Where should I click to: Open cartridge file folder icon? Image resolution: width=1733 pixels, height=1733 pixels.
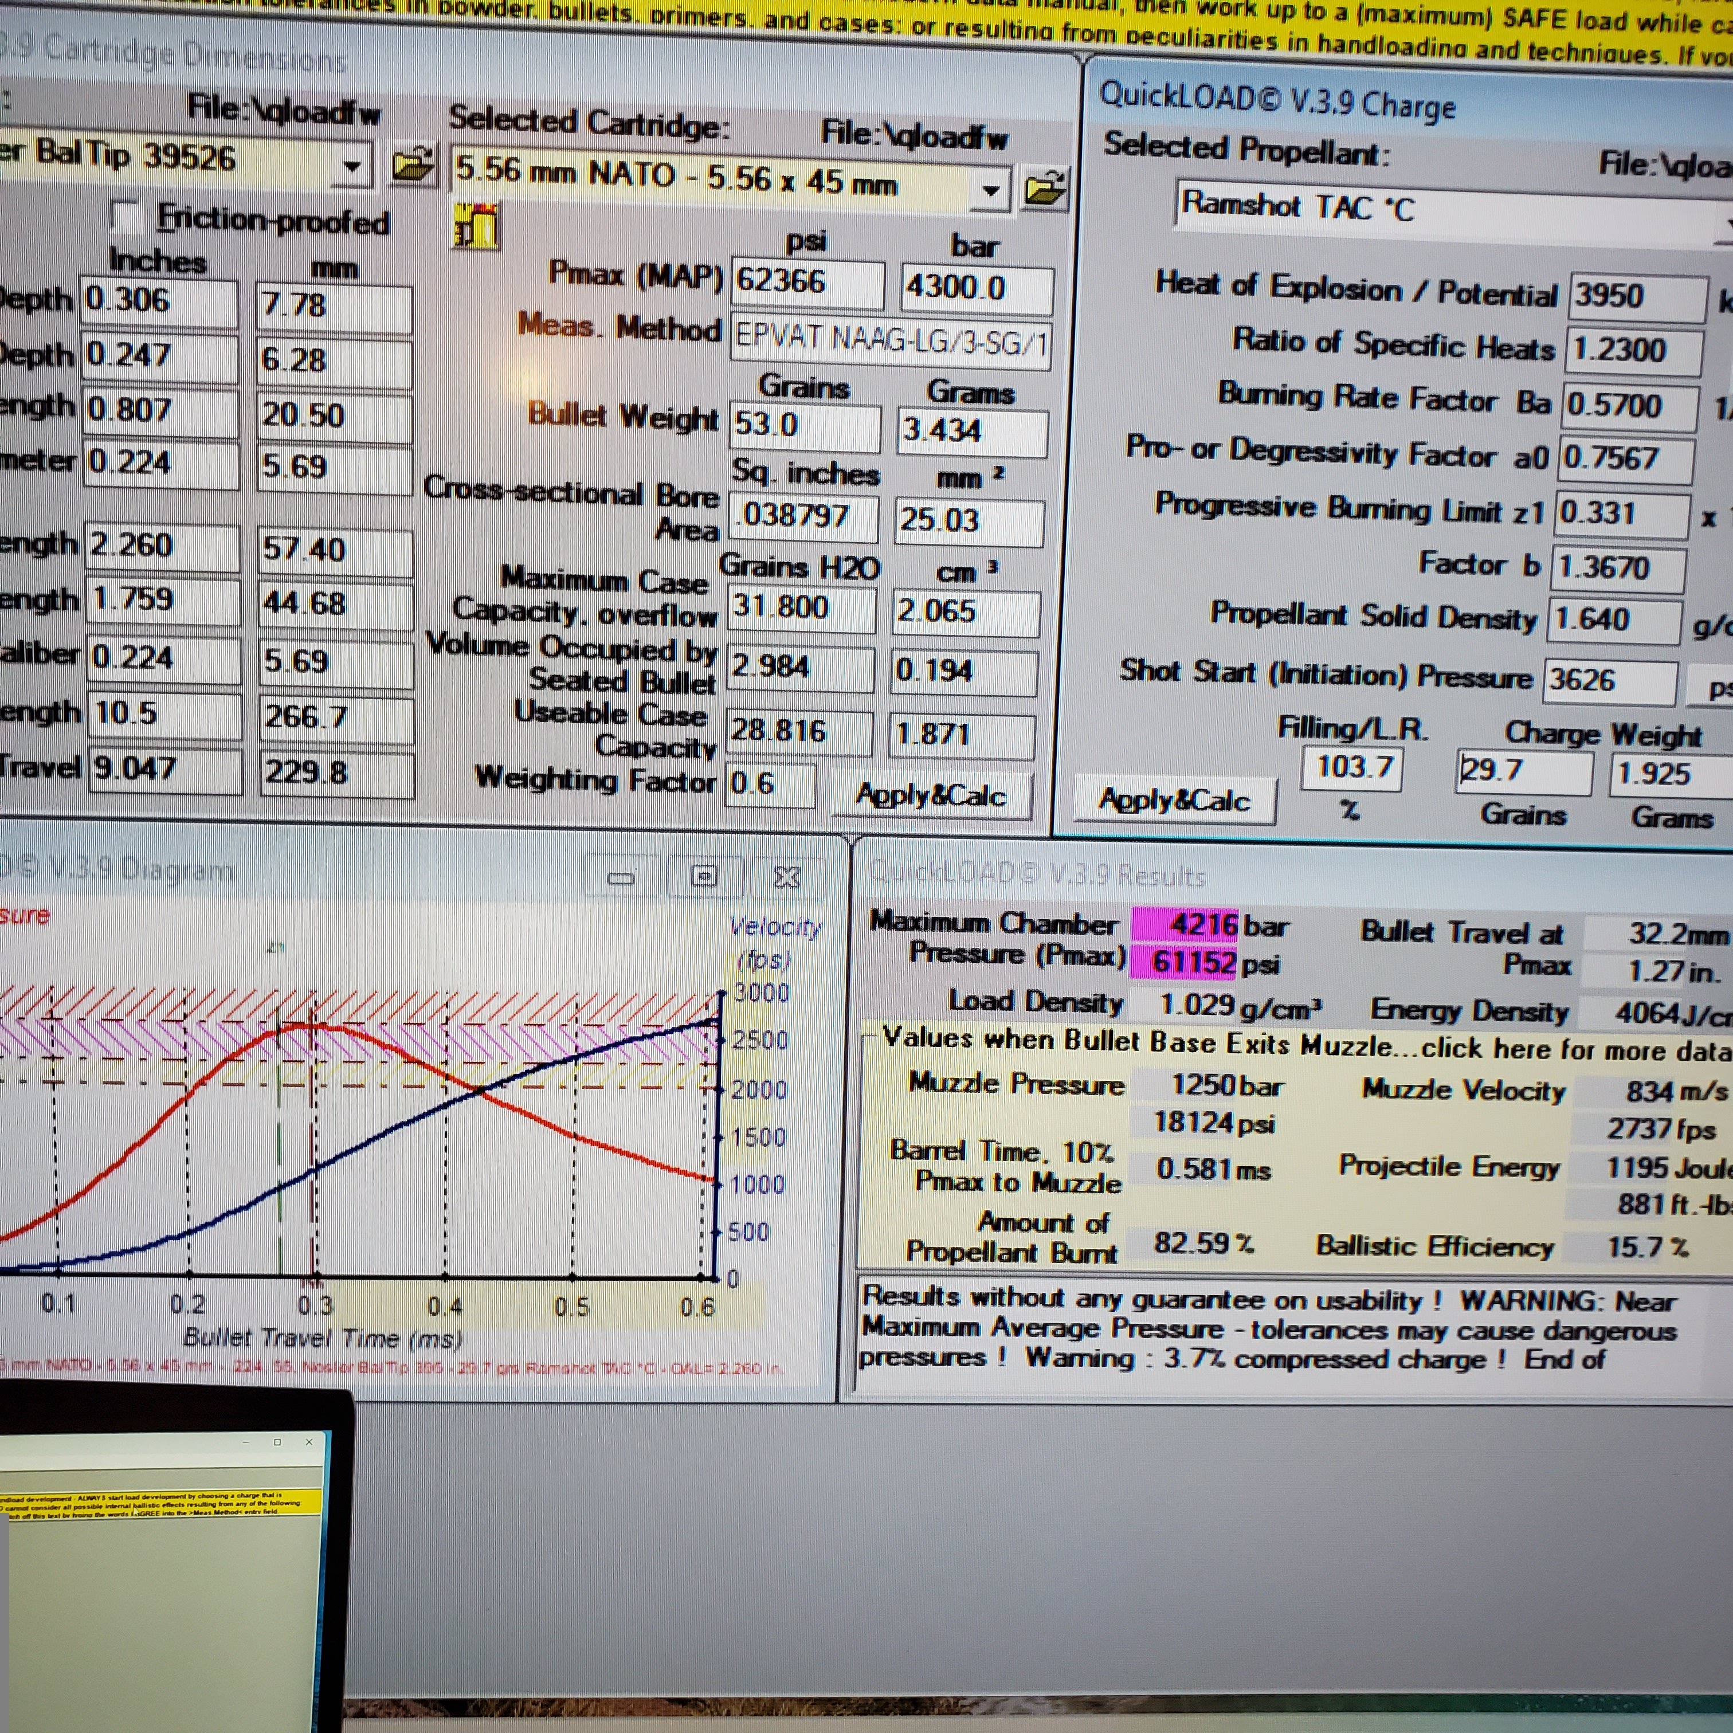pyautogui.click(x=1046, y=189)
